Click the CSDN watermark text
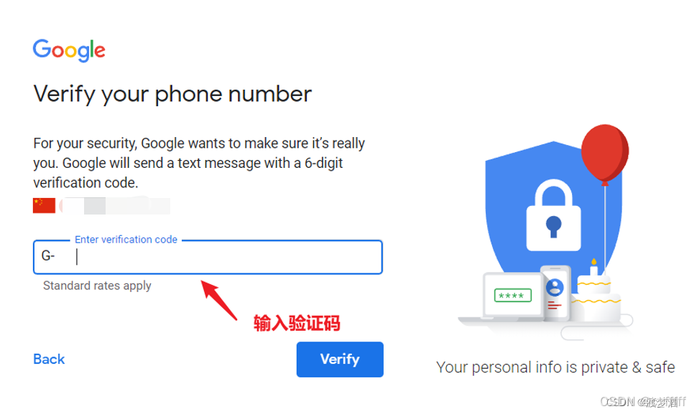The width and height of the screenshot is (689, 414). pos(642,402)
